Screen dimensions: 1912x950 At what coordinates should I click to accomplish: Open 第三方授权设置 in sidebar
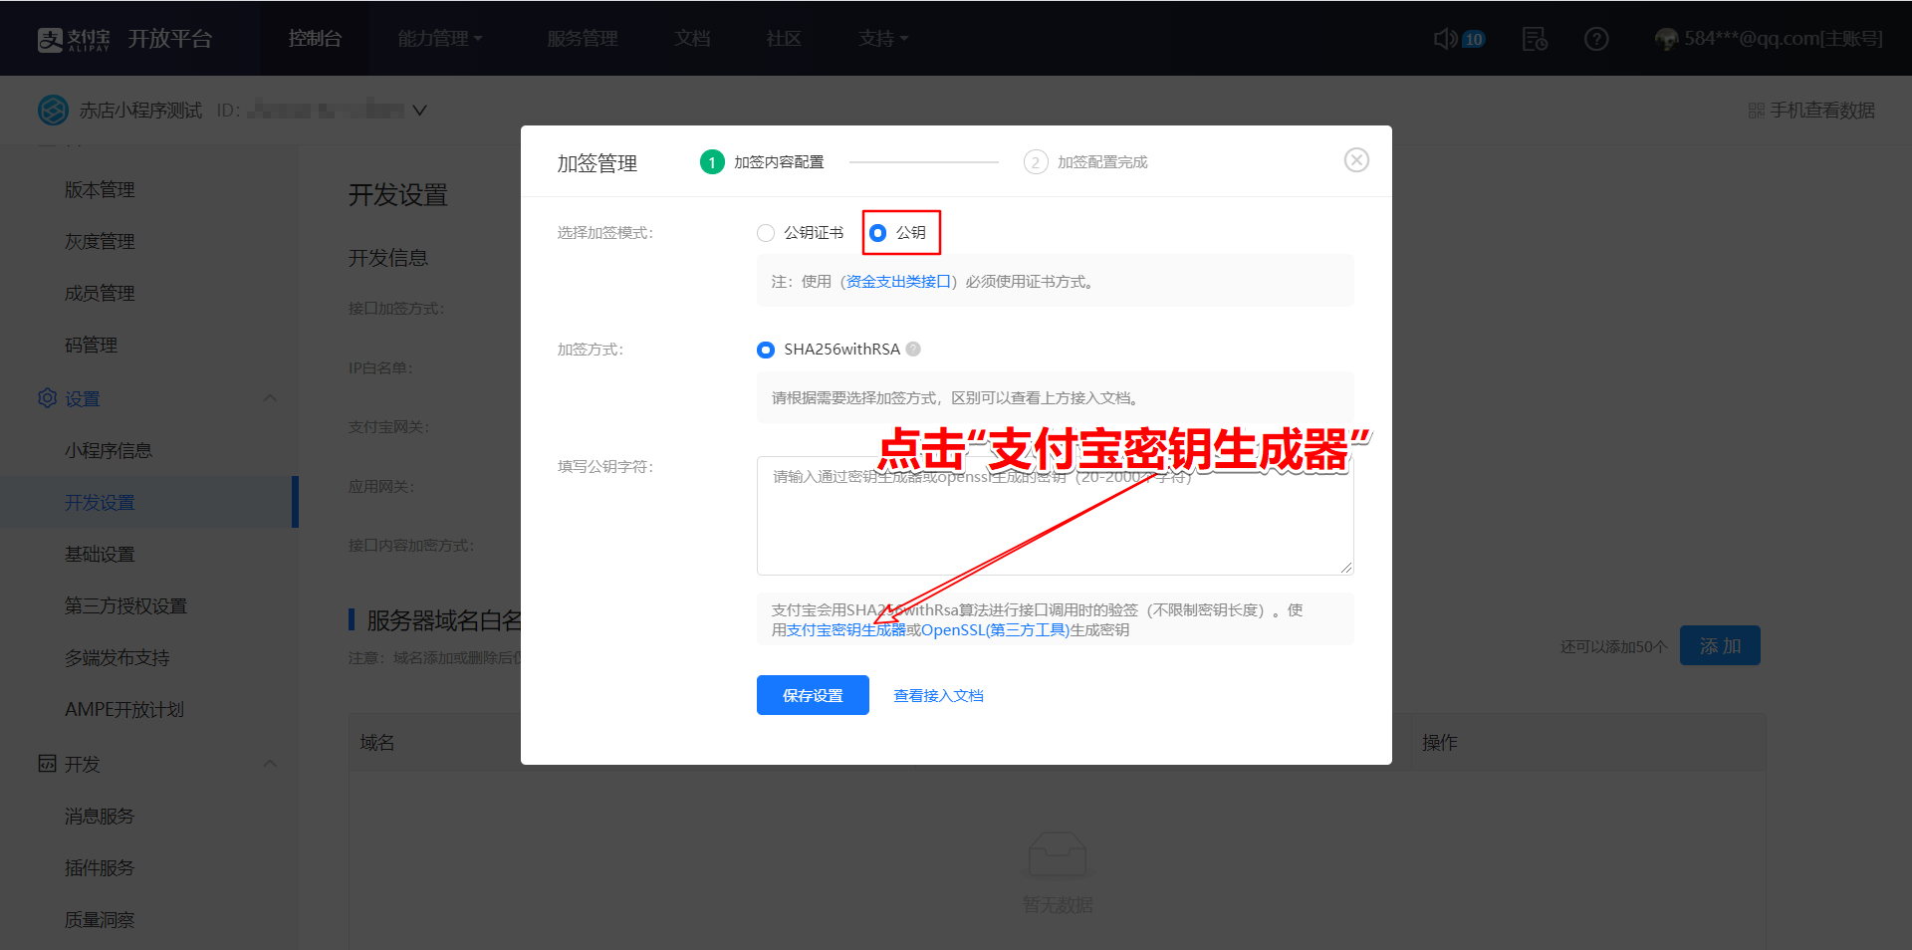coord(125,606)
